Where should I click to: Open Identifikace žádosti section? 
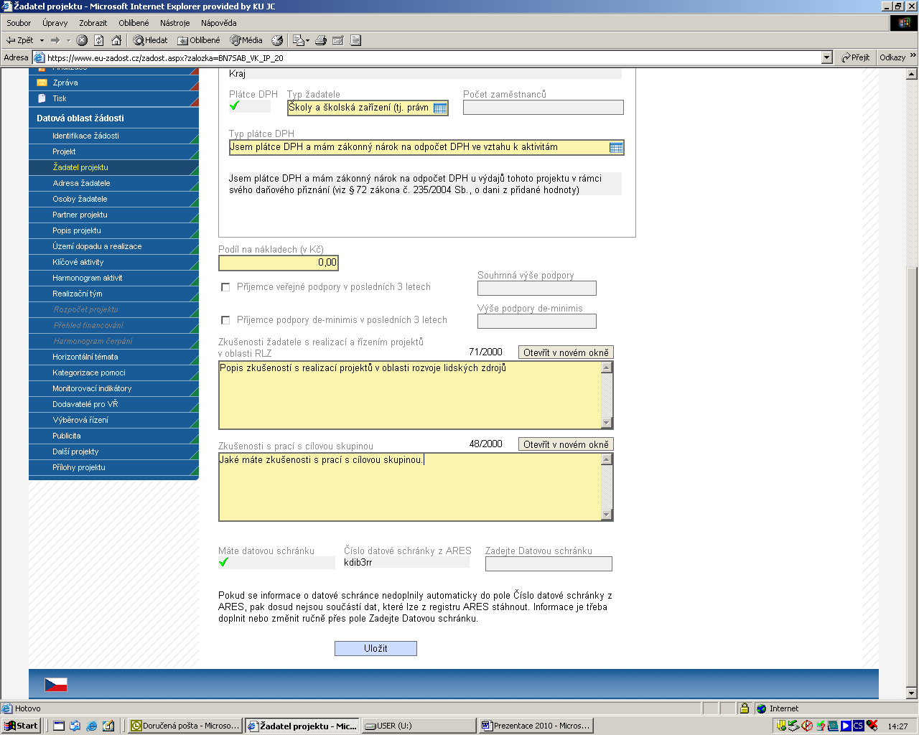113,136
